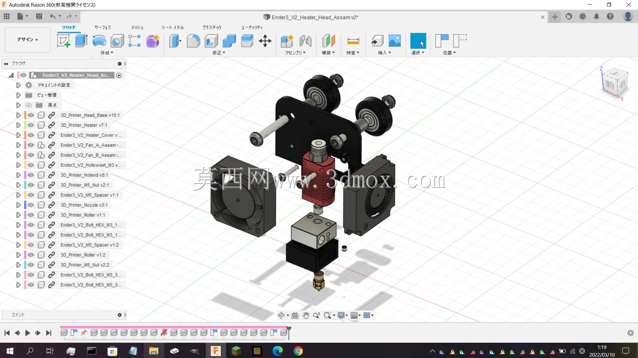Switch to サーフェス tab
This screenshot has width=638, height=358.
103,27
